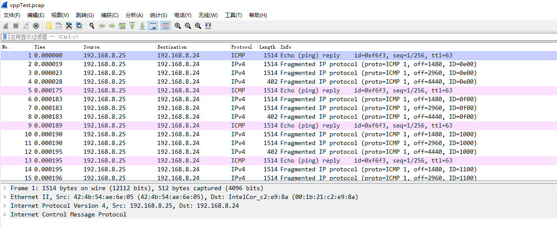
Task: Open the capture options gear icon
Action: point(36,26)
